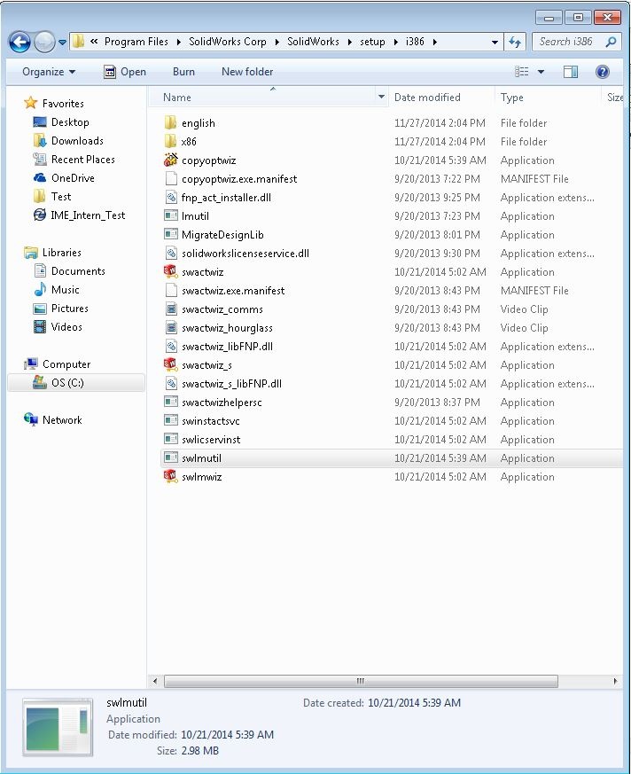Click the swlmutil thumbnail in the details pane
The width and height of the screenshot is (631, 774).
[x=58, y=727]
